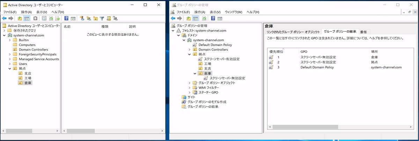Screen dimensions: 419x141
Task: Click the refresh icon in Group Policy toolbar
Action: click(204, 18)
